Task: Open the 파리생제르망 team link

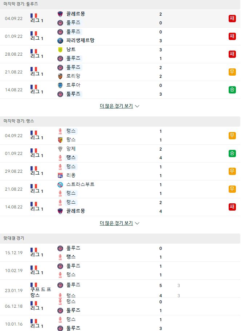Action: click(x=80, y=40)
